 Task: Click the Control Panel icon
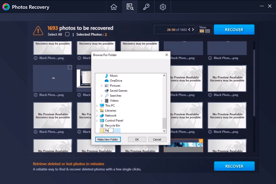point(102,120)
